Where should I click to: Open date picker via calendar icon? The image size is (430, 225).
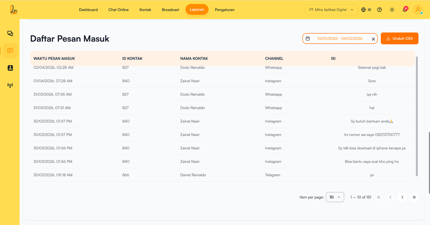point(308,39)
